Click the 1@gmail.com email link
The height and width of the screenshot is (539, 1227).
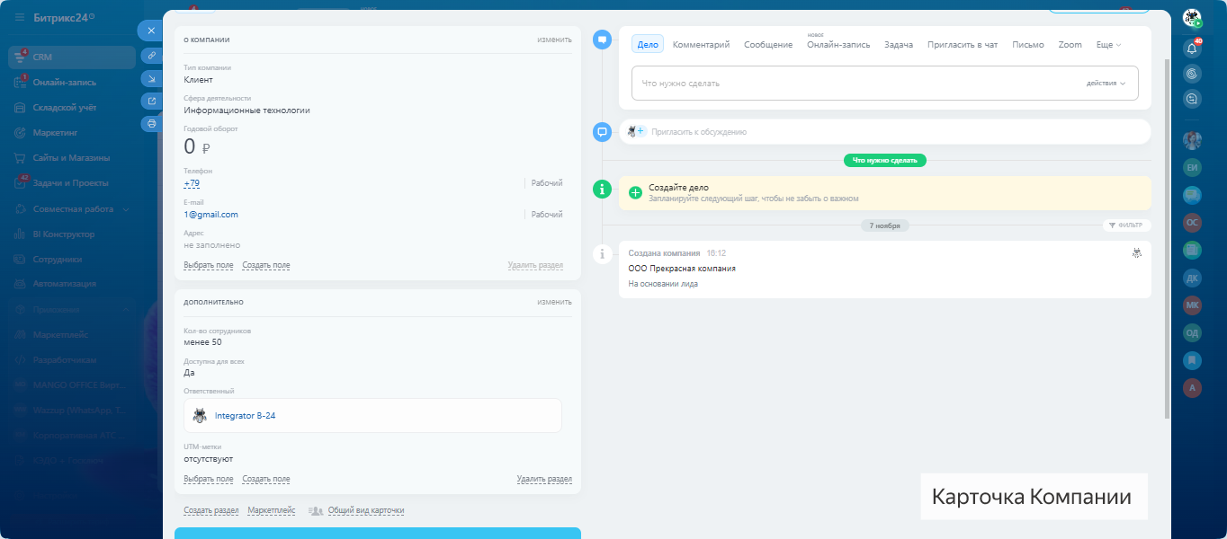point(210,215)
